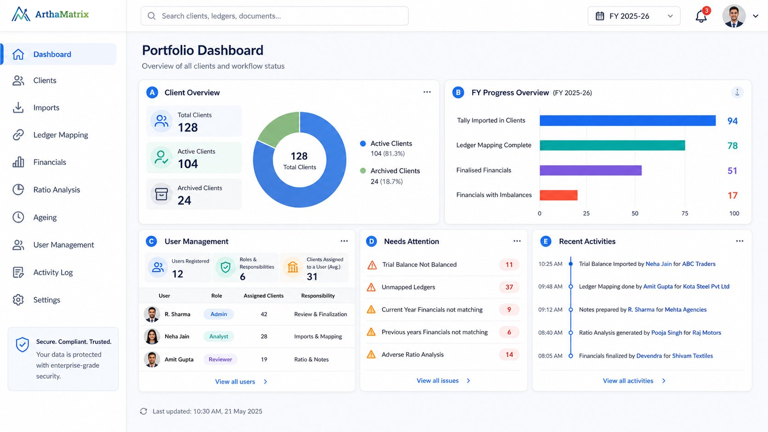Screen dimensions: 768x432
Task: Click the refresh icon beside Last updated
Action: (x=144, y=411)
